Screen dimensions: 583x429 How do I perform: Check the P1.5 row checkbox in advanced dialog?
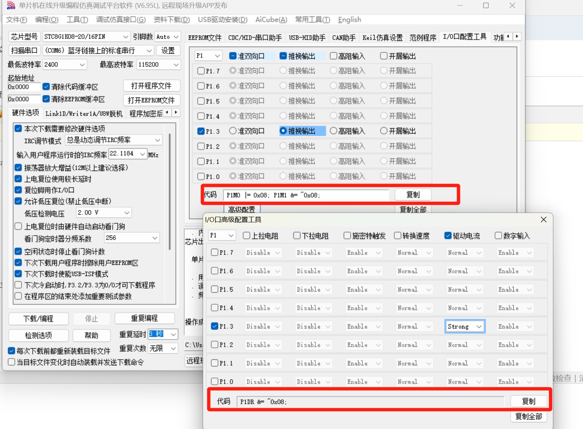[x=215, y=289]
